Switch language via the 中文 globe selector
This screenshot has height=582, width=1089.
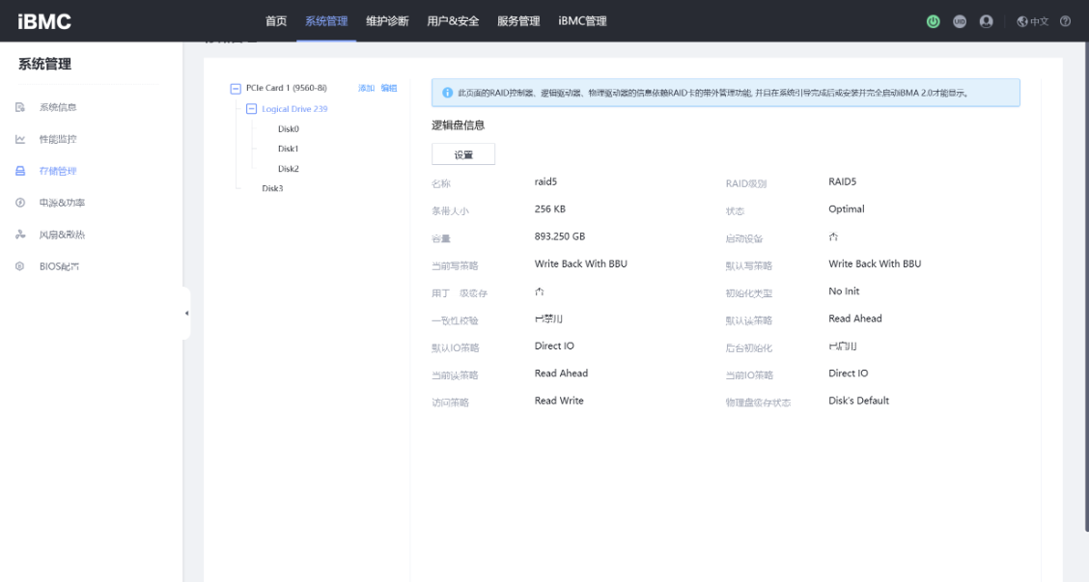point(1032,21)
